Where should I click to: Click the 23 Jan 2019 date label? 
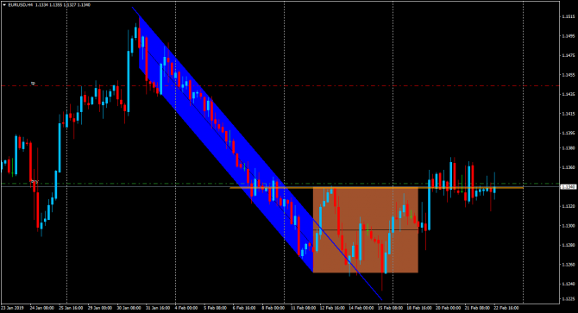(x=12, y=308)
